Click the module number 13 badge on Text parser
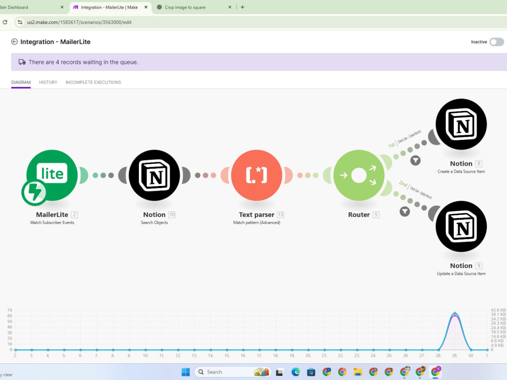 281,214
